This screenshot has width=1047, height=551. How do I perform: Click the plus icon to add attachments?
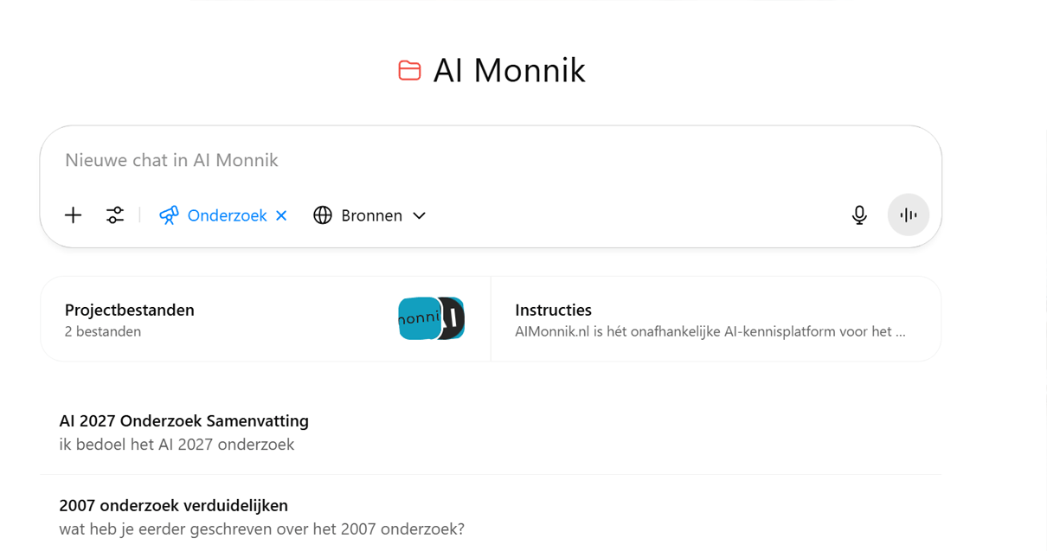[74, 215]
